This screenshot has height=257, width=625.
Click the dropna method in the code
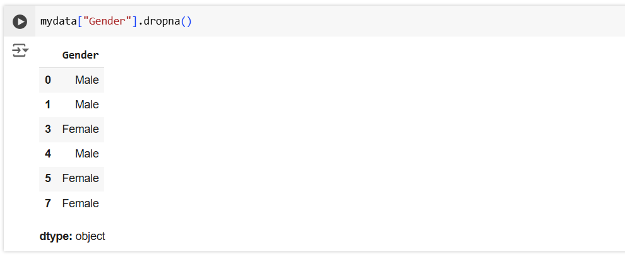click(162, 21)
